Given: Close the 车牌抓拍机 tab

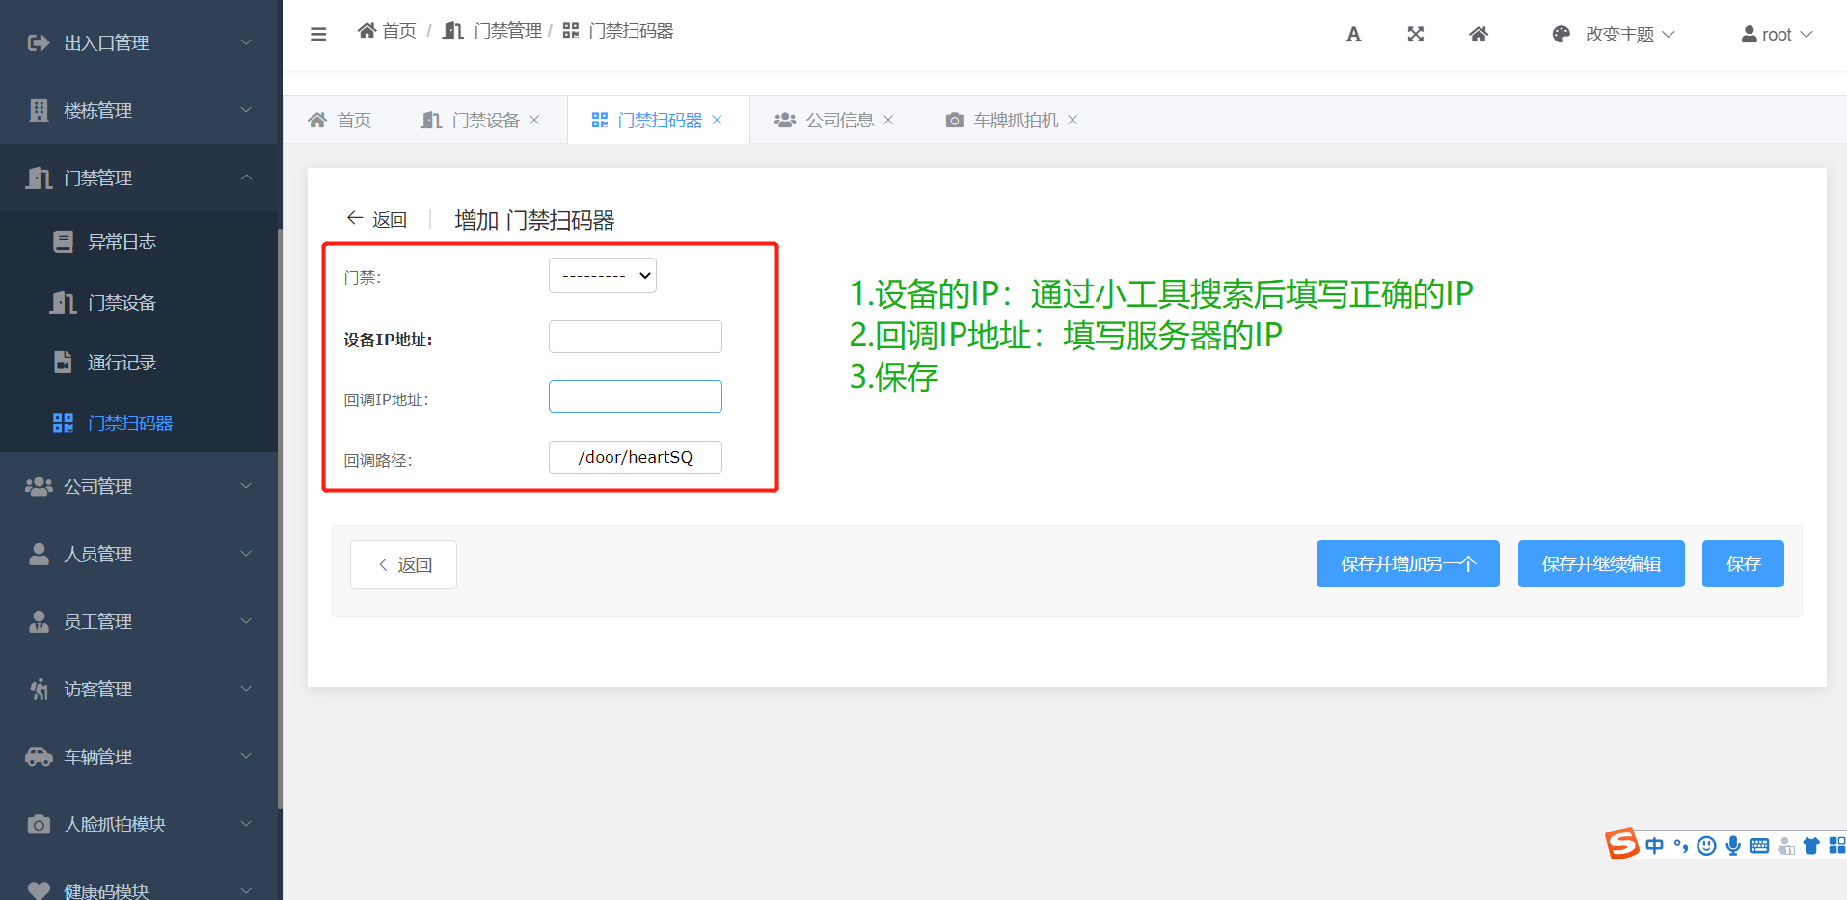Looking at the screenshot, I should [1073, 120].
